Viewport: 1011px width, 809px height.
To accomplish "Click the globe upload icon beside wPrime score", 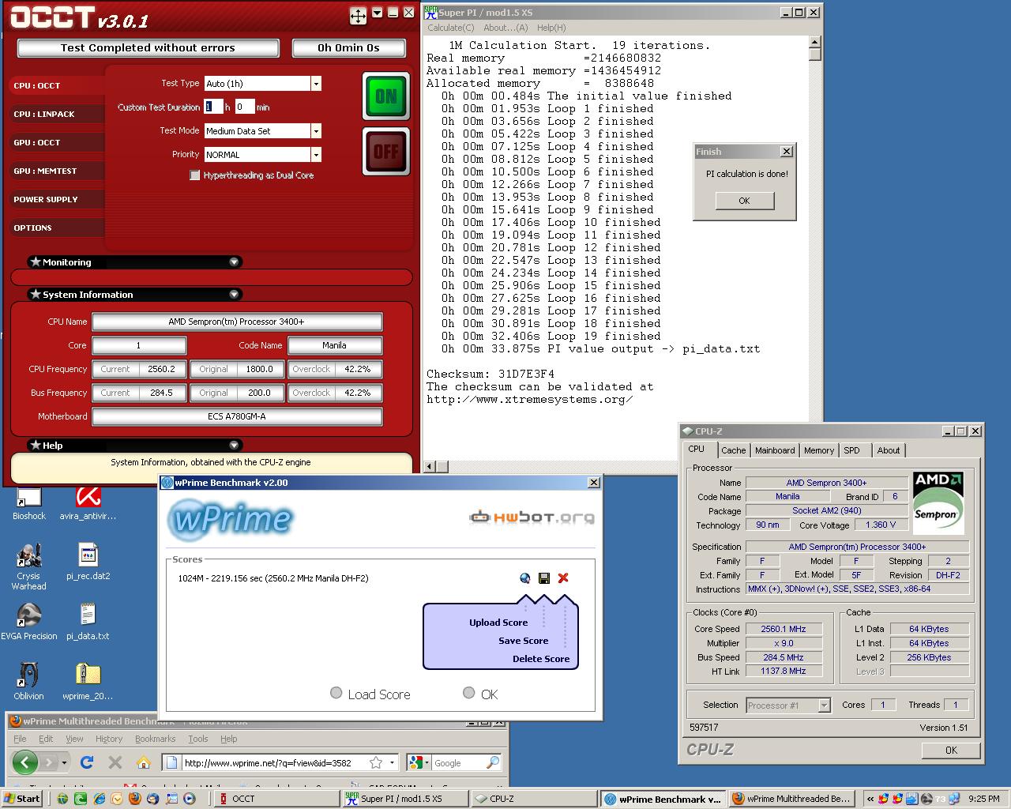I will tap(525, 578).
